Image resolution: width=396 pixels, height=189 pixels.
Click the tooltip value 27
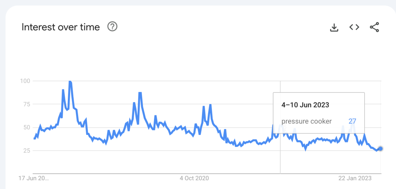[x=352, y=121]
